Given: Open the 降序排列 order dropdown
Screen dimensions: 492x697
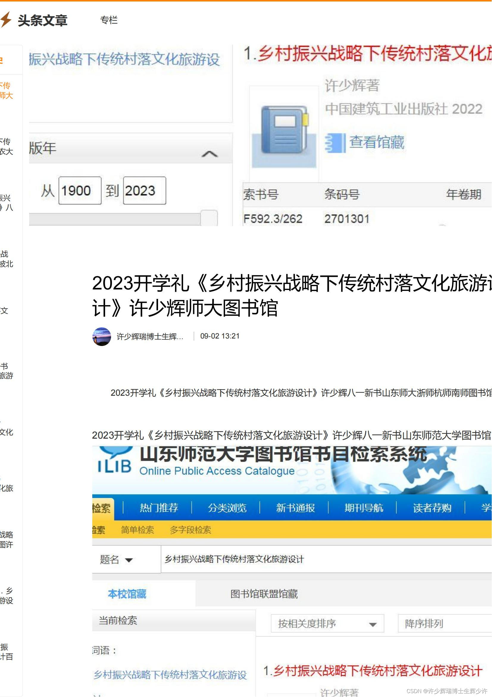Looking at the screenshot, I should point(445,623).
